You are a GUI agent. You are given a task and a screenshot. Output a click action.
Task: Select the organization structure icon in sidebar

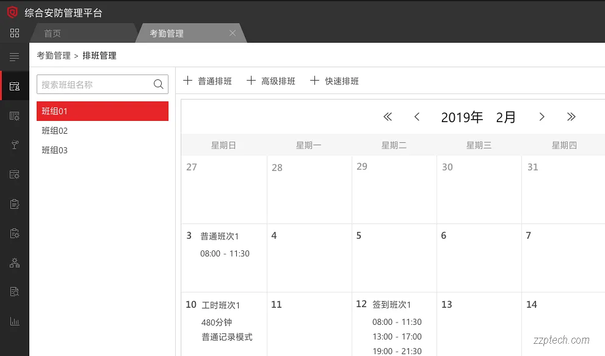point(14,262)
